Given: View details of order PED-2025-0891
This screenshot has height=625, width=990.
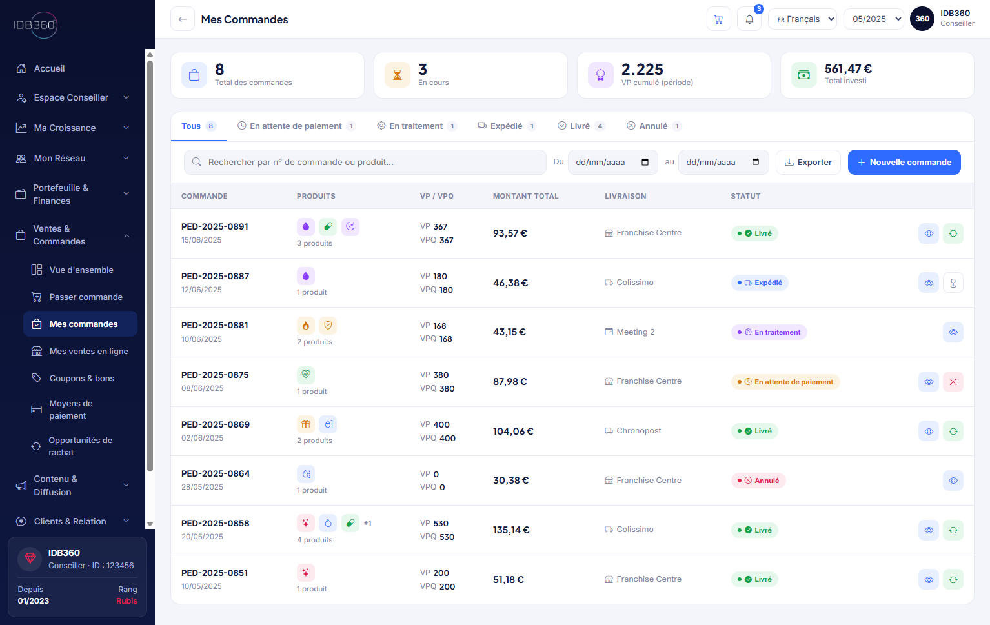Looking at the screenshot, I should click(x=929, y=233).
